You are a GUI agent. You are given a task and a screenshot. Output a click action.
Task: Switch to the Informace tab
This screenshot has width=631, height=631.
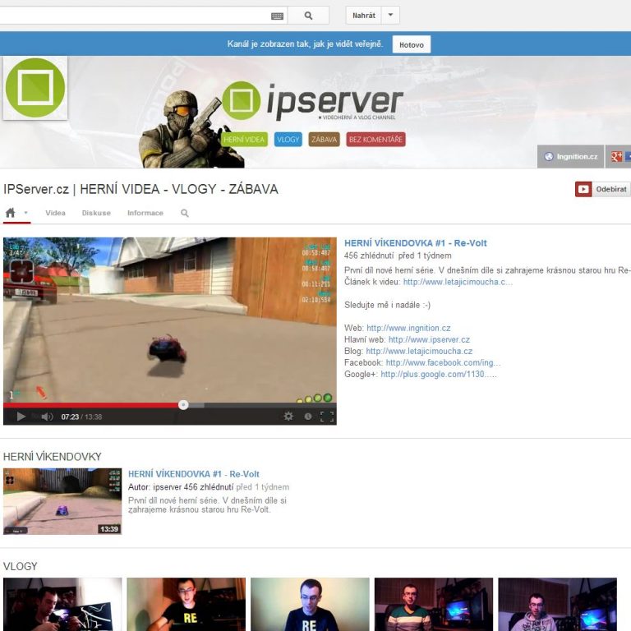coord(145,213)
